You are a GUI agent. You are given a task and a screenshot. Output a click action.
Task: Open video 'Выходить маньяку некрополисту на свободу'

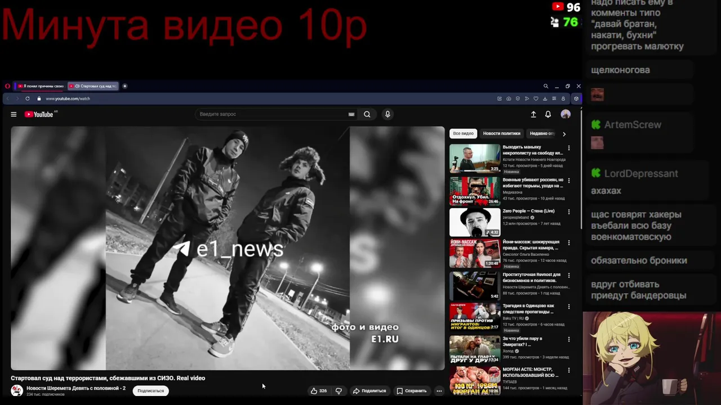(533, 150)
